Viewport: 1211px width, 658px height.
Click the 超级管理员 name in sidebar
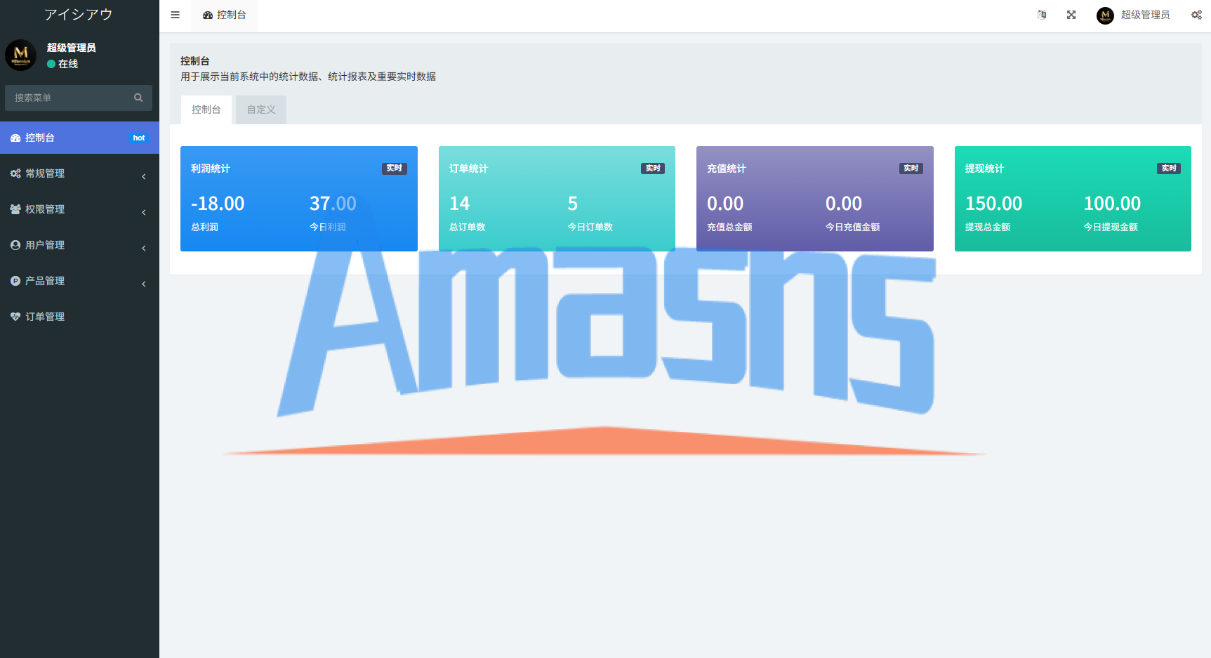pyautogui.click(x=72, y=48)
